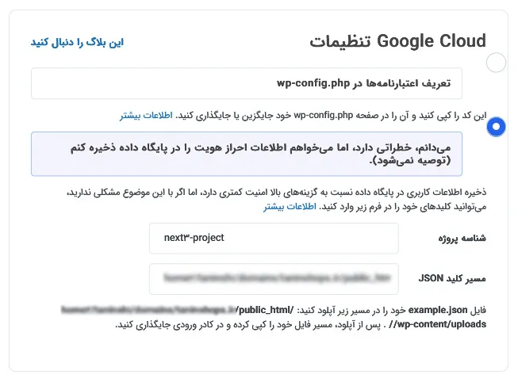518x382 pixels.
Task: Click the 'مسیر کلید JSON' field label
Action: coord(452,279)
